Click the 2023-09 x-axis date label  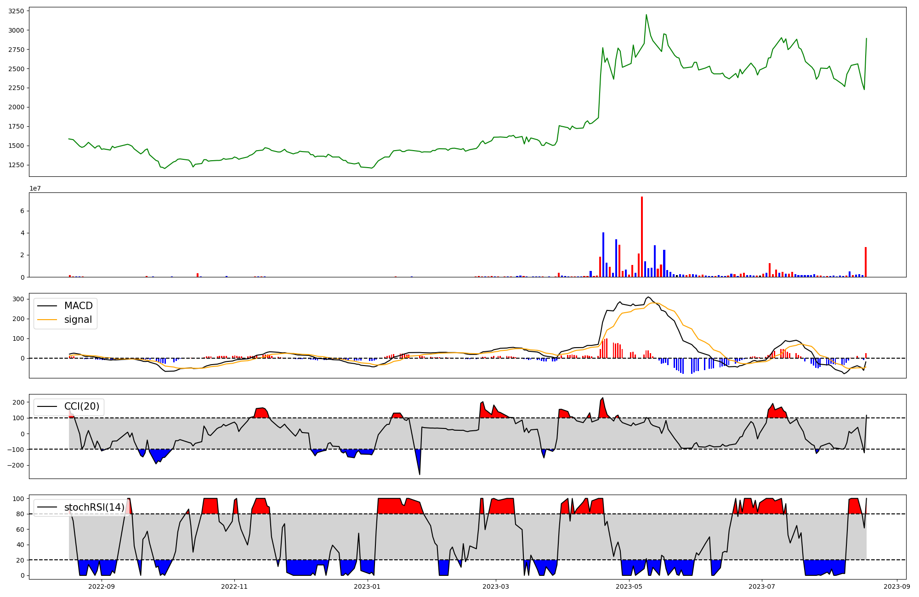897,586
